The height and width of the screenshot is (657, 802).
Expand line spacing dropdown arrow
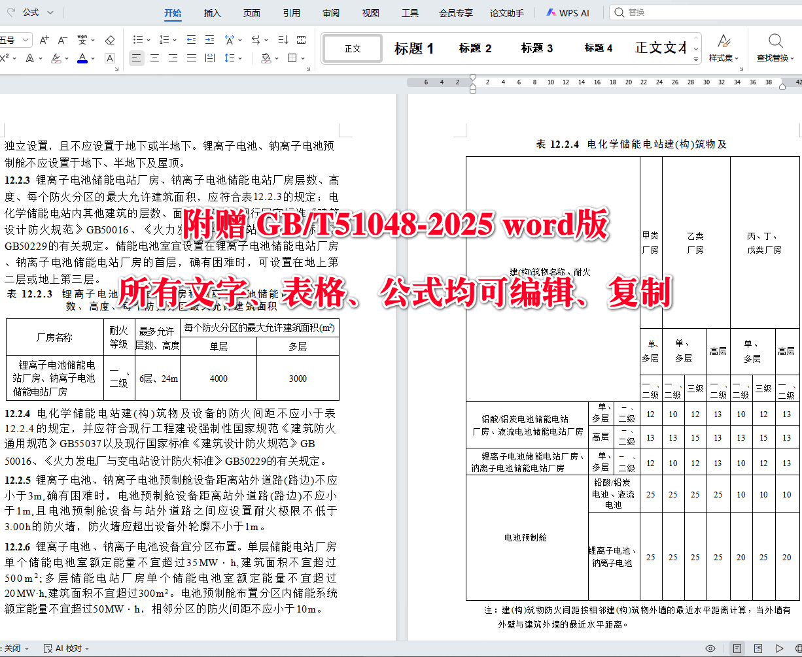[240, 58]
